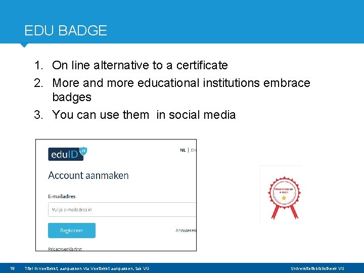This screenshot has height=273, width=364.
Task: Click the .nl shield on eduID logo
Action: point(83,151)
